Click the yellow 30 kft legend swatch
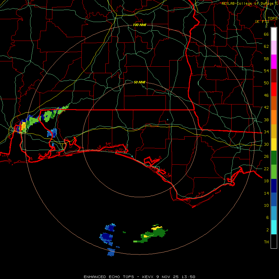Viewport: 279px width, 279px height. point(274,144)
